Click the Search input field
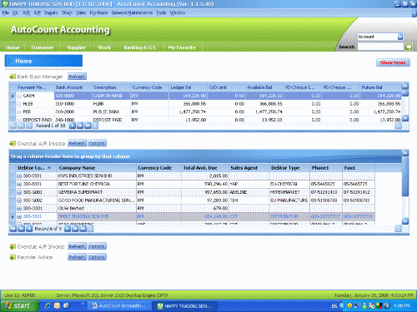Image resolution: width=417 pixels, height=312 pixels. (380, 47)
